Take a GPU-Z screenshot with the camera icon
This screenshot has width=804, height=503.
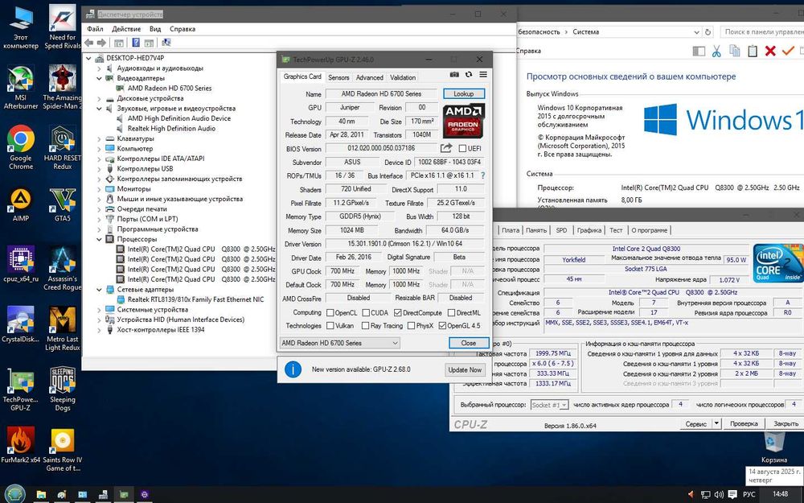(454, 75)
